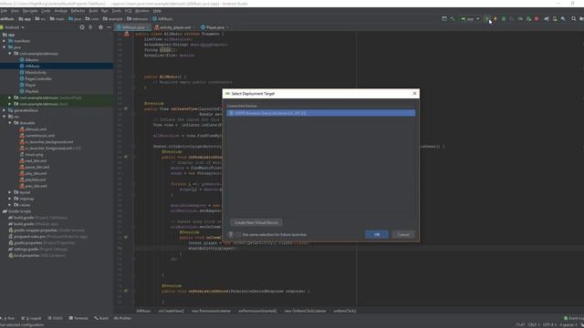
Task: Expand the layout folder
Action: point(10,192)
